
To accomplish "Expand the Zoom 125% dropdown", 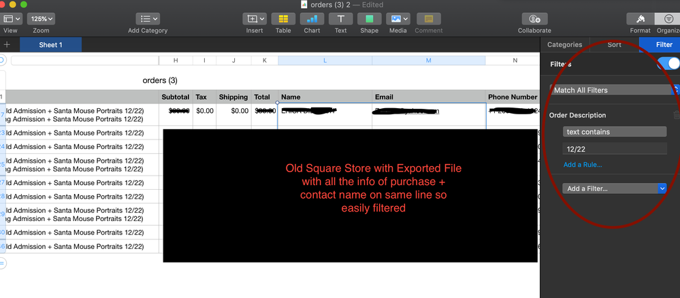I will [x=42, y=19].
